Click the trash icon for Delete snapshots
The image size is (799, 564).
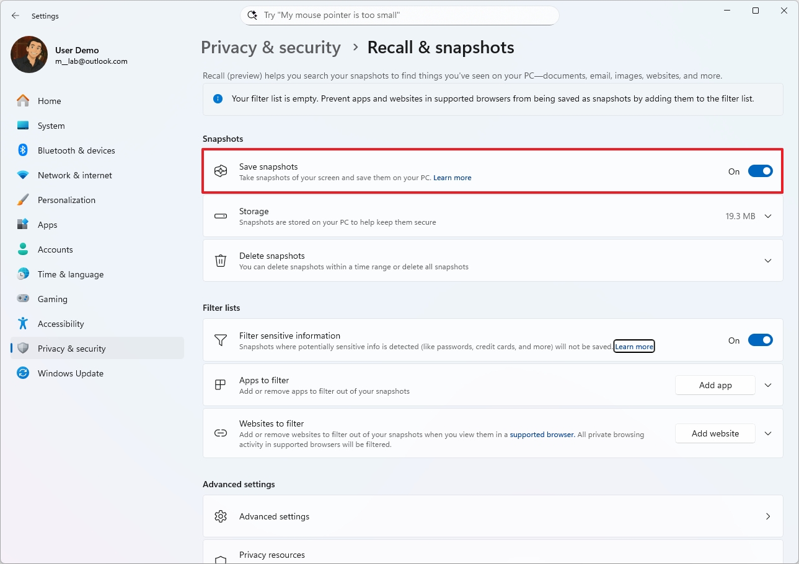[x=221, y=261]
